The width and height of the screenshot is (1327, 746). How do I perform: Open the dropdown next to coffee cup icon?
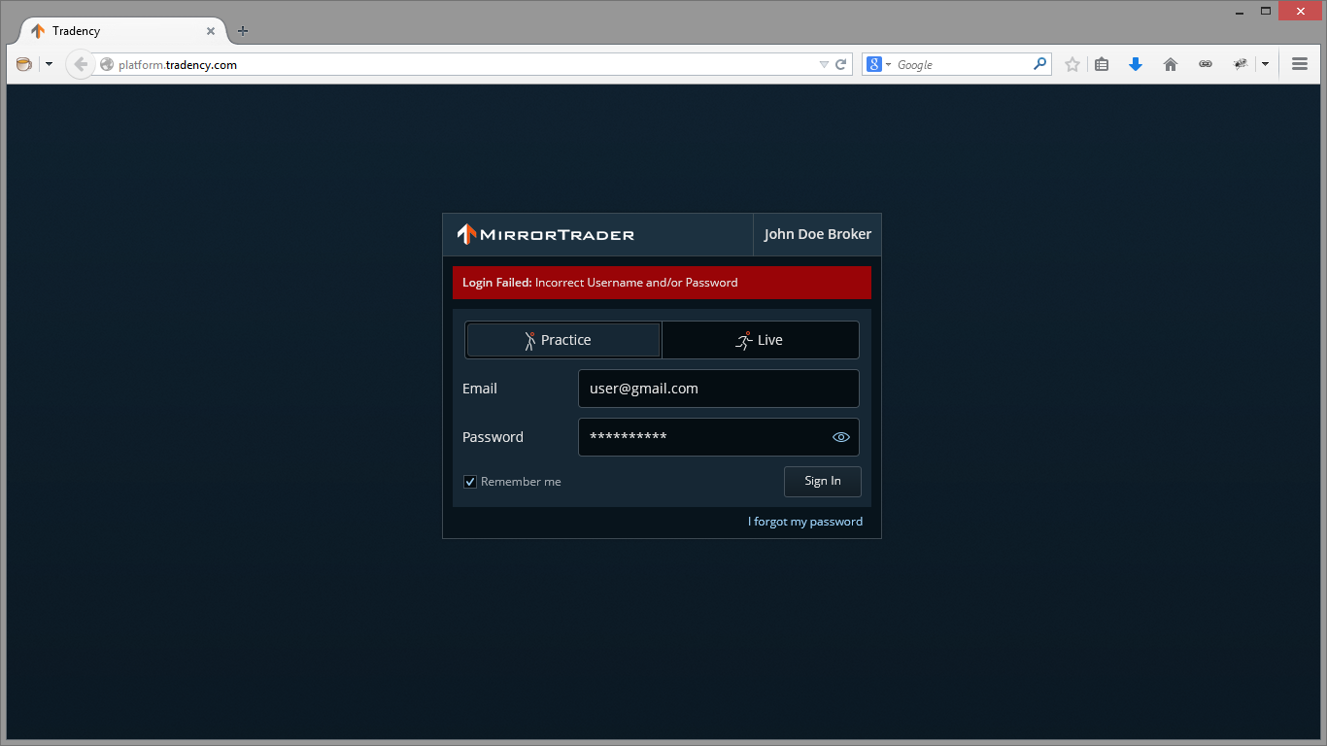(x=49, y=64)
